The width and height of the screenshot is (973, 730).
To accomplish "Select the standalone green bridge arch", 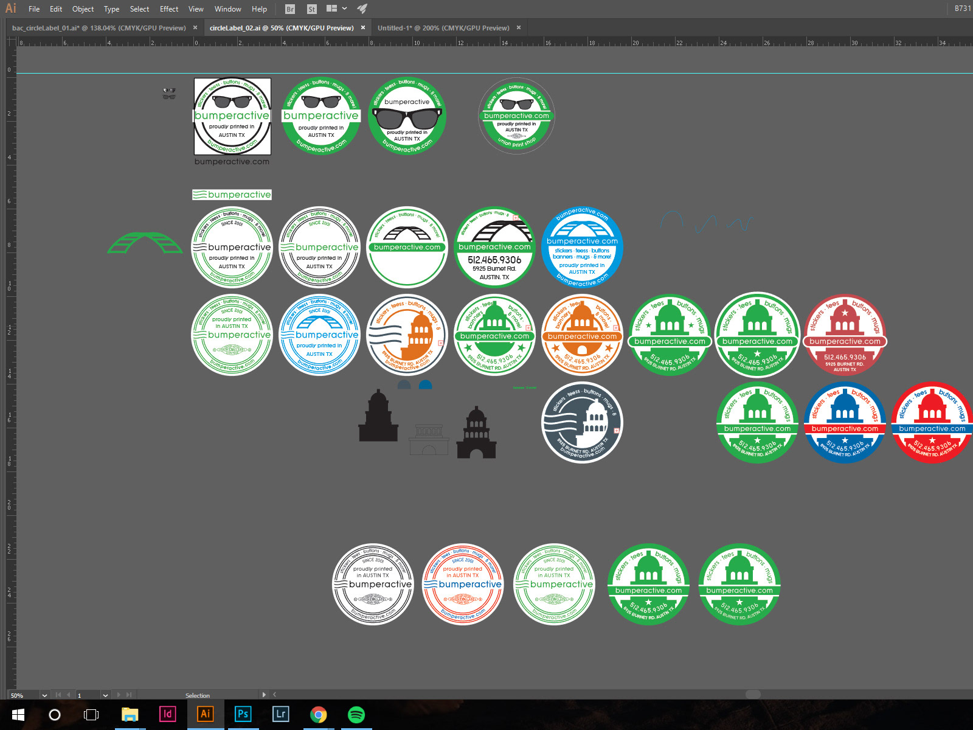I will (x=145, y=242).
